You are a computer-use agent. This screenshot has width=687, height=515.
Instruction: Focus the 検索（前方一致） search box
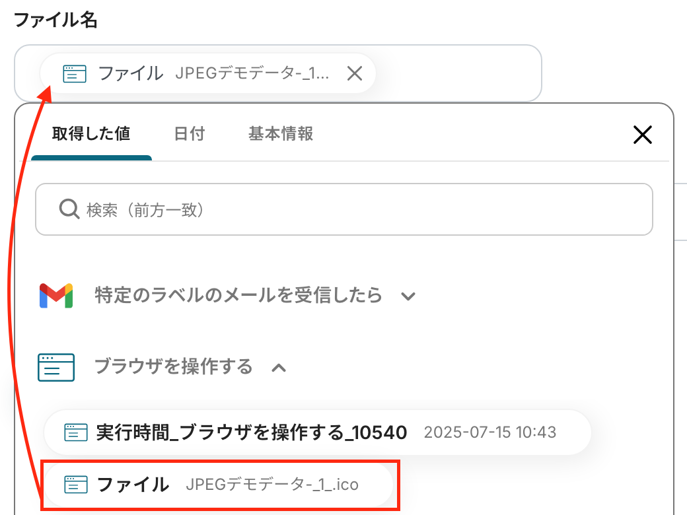pyautogui.click(x=357, y=210)
